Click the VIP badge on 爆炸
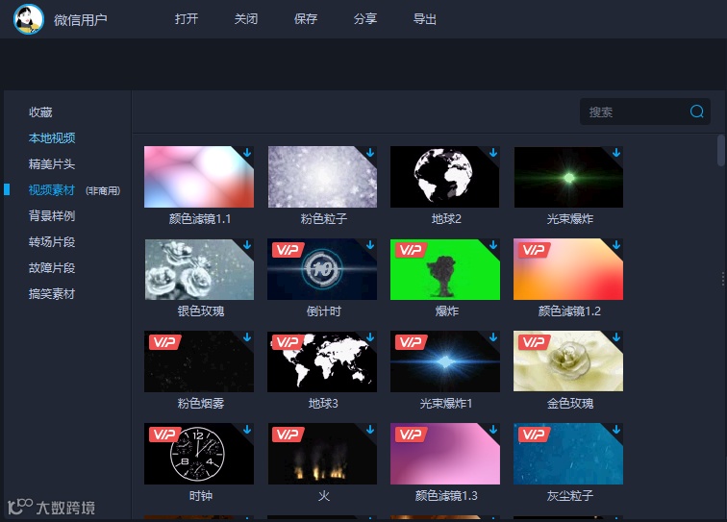The image size is (727, 522). pos(411,250)
